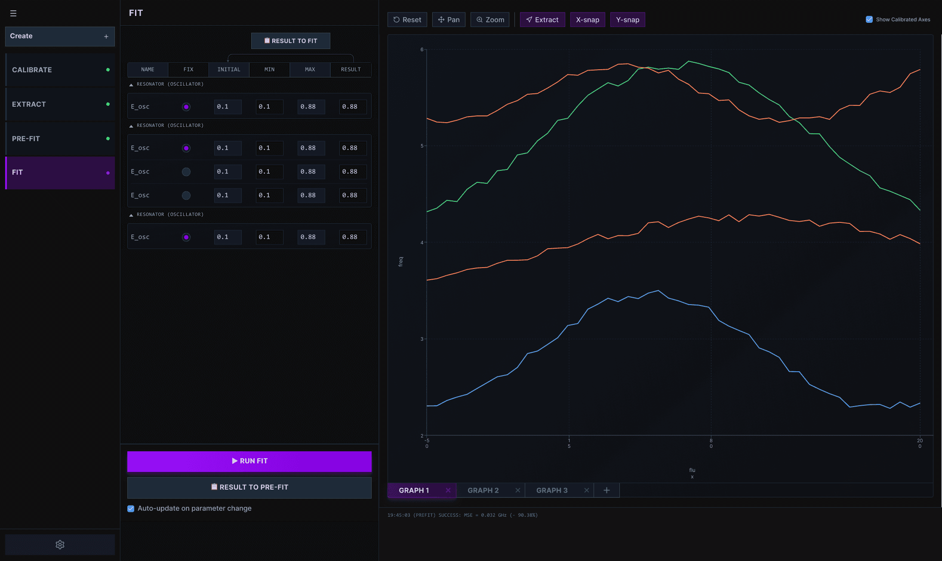
Task: Uncheck Auto-update on parameter change
Action: point(131,509)
